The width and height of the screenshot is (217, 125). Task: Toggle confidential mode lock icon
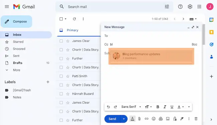click(x=175, y=119)
